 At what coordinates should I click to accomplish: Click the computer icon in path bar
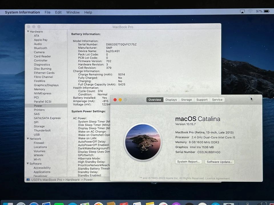[x=28, y=180]
